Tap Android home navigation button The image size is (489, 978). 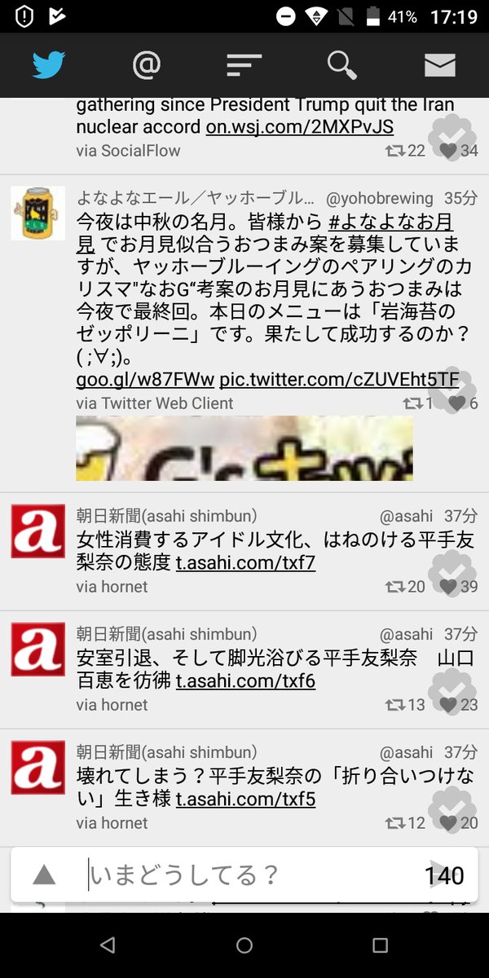pos(244,945)
